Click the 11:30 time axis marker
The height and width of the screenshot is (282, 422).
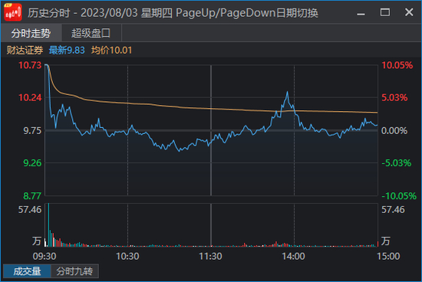(211, 256)
